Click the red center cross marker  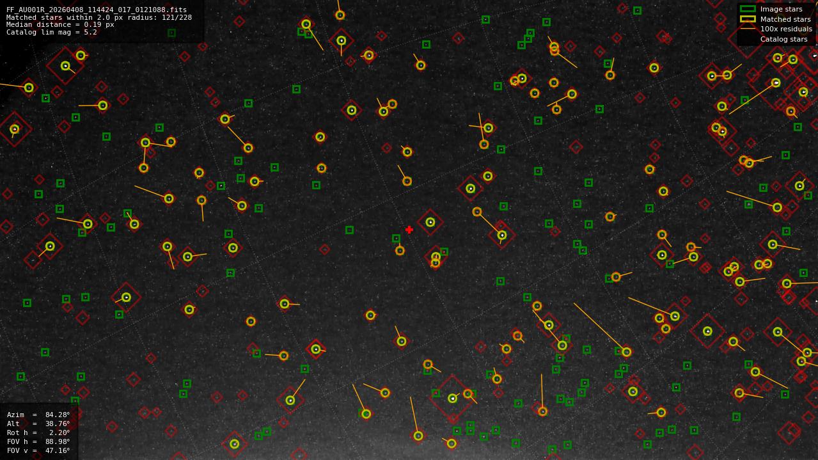(x=409, y=230)
